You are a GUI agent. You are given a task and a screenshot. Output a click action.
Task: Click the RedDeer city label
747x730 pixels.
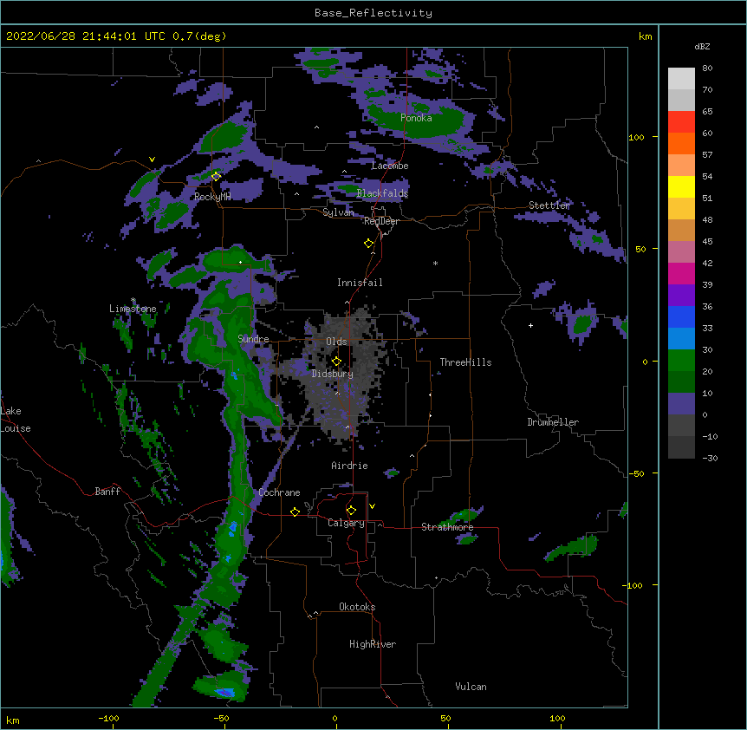click(381, 221)
